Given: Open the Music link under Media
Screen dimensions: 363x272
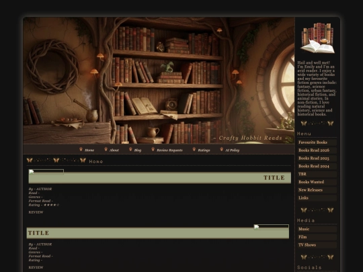Looking at the screenshot, I should pos(317,229).
